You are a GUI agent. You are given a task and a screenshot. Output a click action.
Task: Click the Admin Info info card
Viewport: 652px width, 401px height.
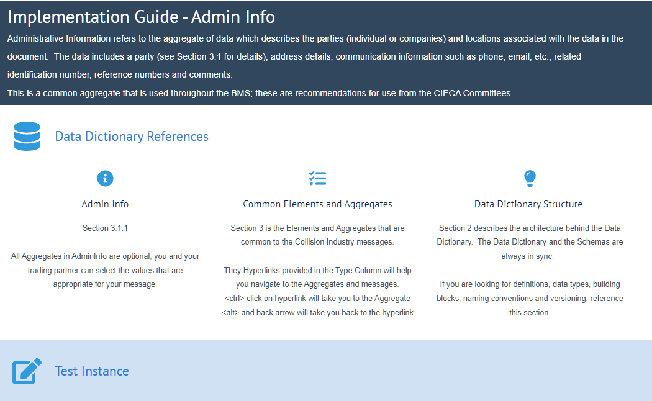[105, 236]
